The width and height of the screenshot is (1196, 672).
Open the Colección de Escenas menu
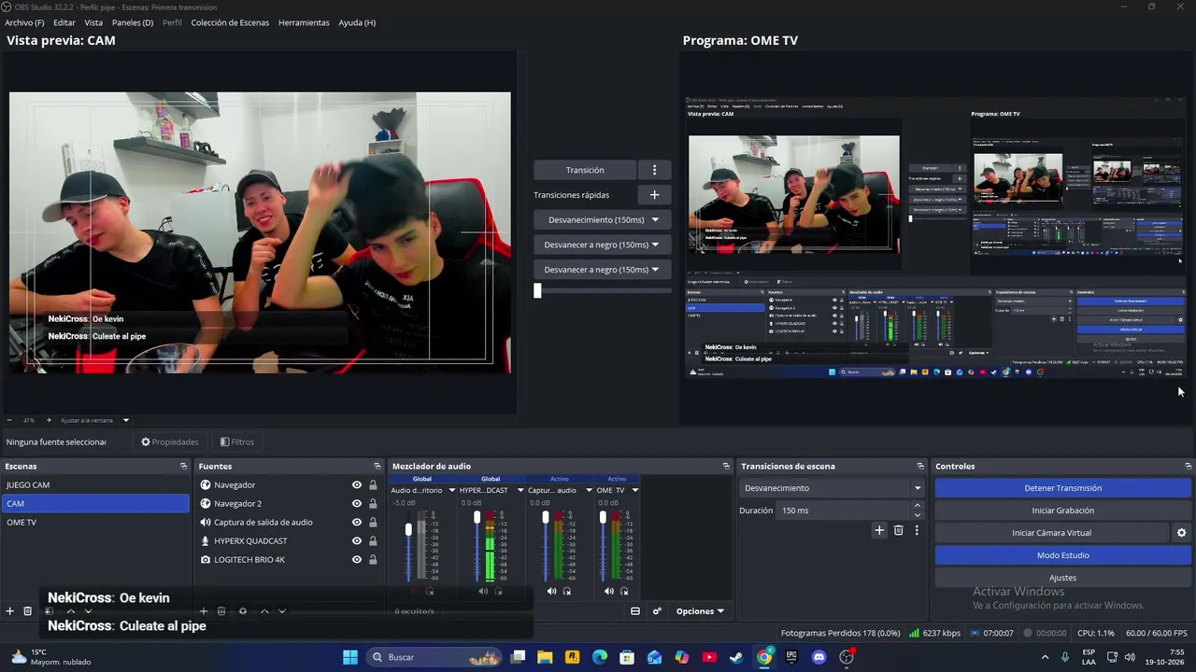click(230, 22)
